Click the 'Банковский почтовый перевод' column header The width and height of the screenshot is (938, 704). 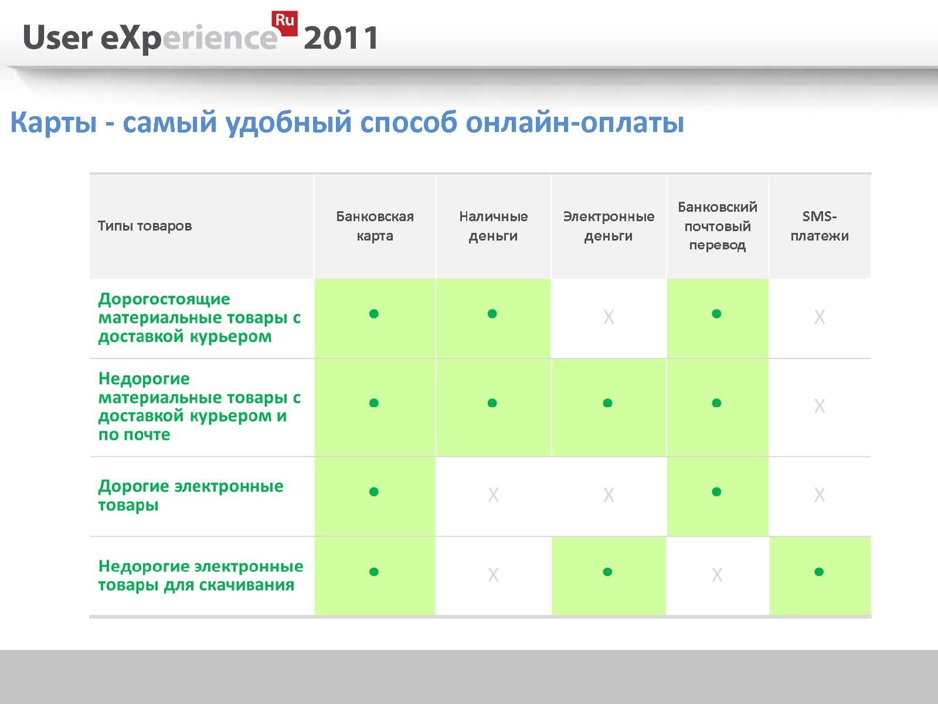click(x=718, y=226)
